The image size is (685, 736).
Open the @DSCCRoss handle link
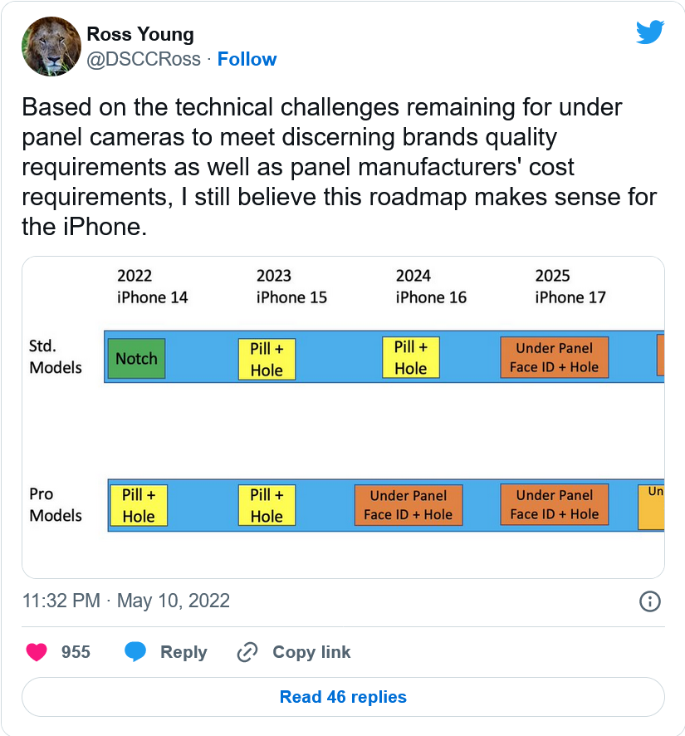[x=144, y=59]
